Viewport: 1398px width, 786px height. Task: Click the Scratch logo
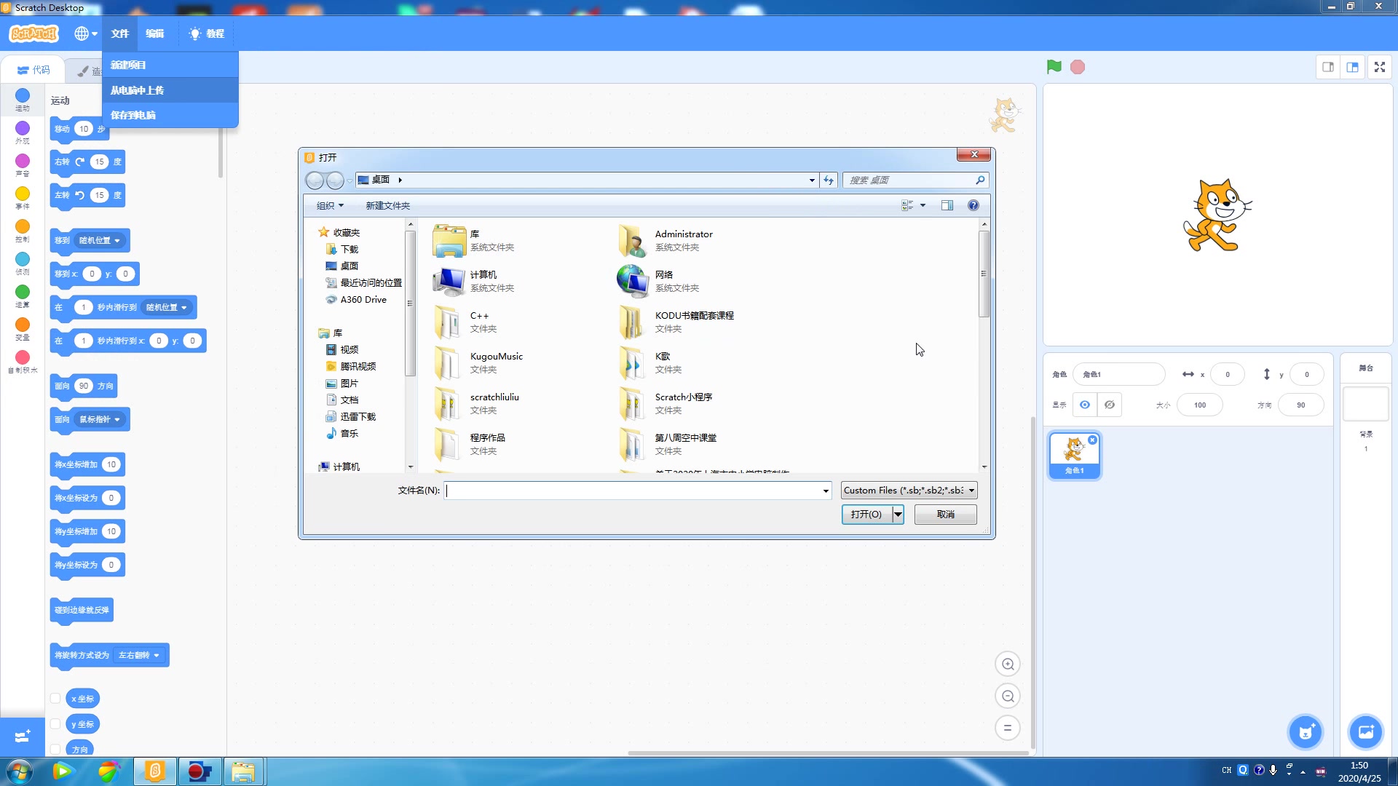pos(33,33)
